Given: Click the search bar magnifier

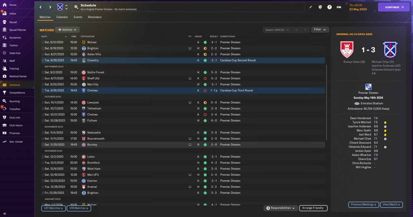Looking at the screenshot, I should (x=76, y=7).
